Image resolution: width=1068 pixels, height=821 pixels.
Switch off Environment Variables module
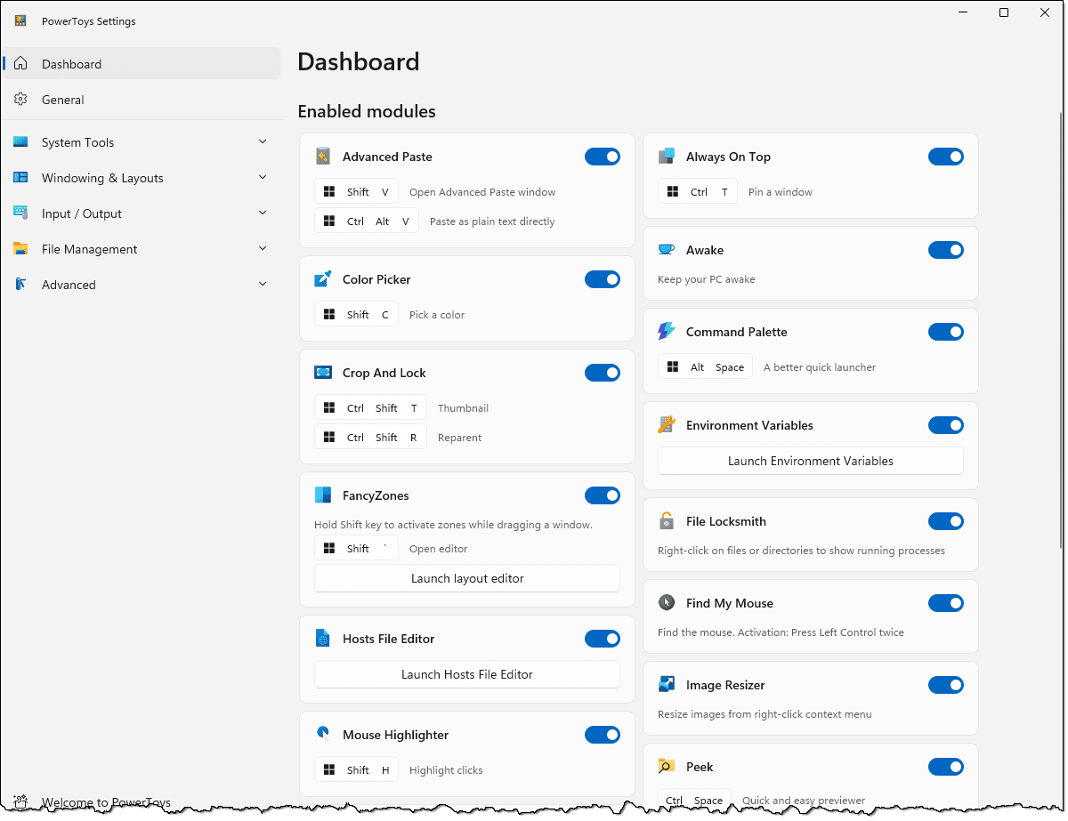click(x=946, y=425)
